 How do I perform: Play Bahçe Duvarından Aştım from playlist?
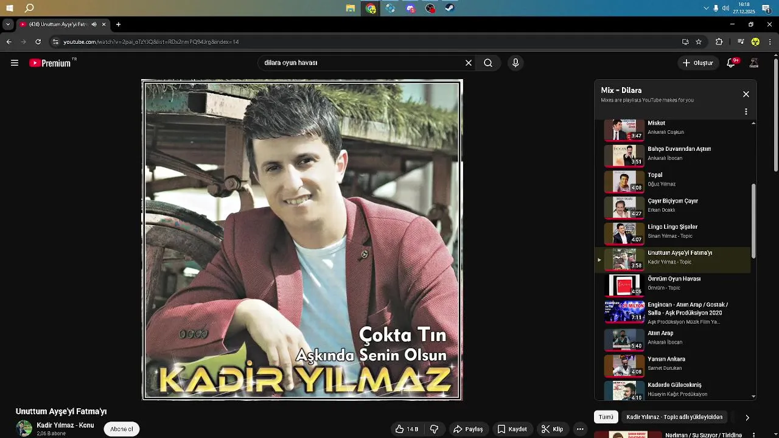(672, 155)
